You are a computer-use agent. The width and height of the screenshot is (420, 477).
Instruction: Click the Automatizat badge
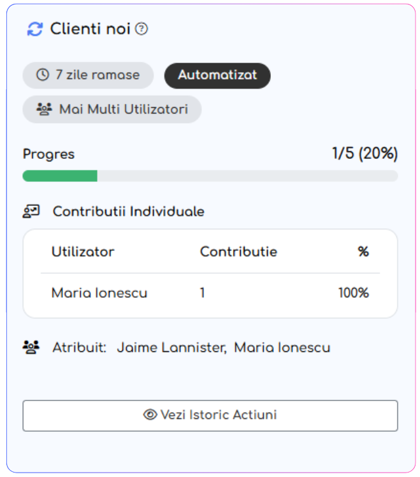coord(217,75)
